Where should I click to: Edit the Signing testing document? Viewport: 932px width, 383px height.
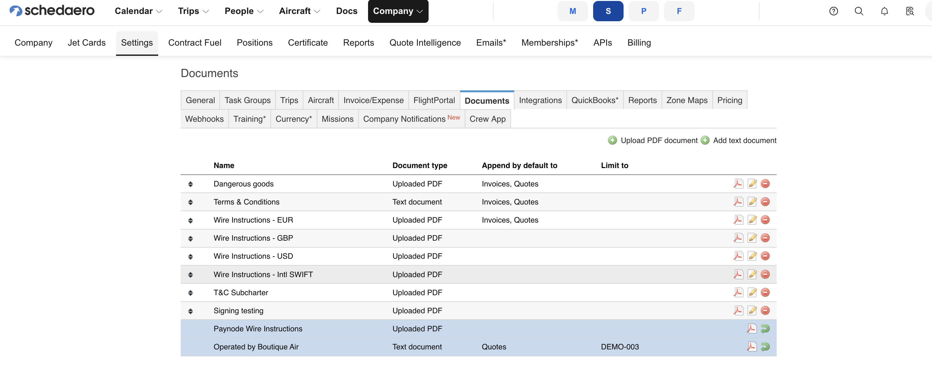[x=752, y=310]
